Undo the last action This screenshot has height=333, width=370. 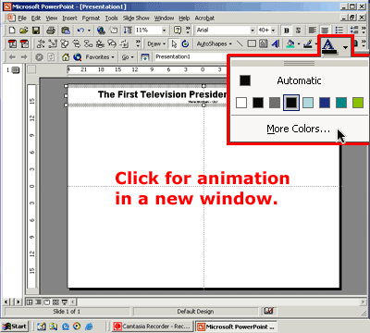coord(80,31)
